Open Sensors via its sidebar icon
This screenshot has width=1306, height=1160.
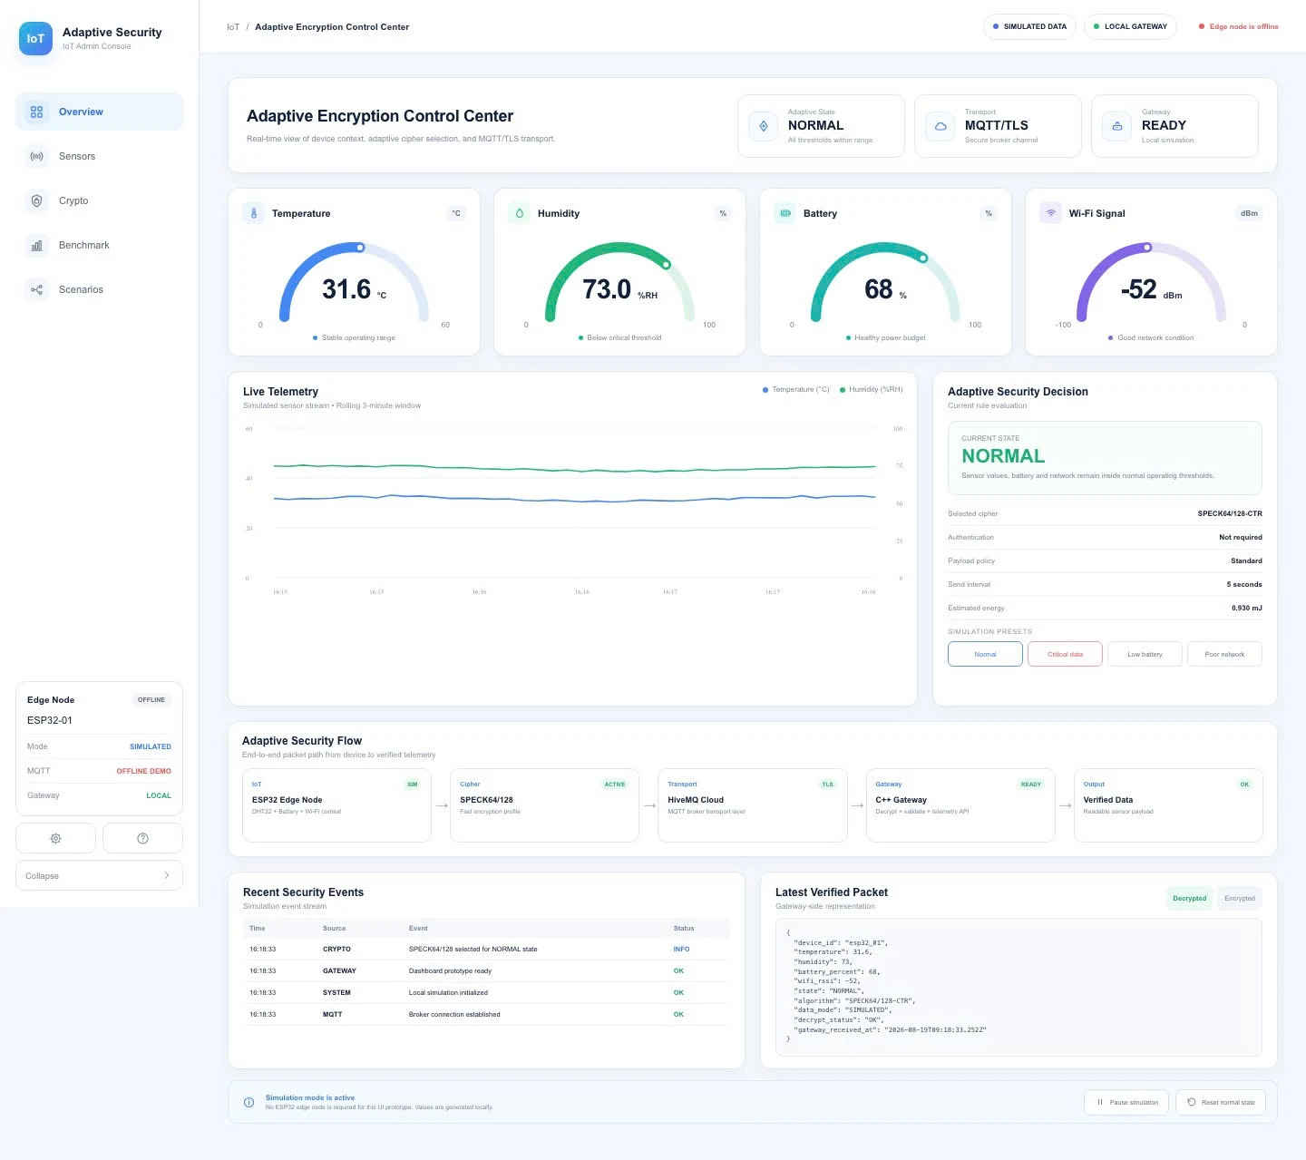click(36, 156)
